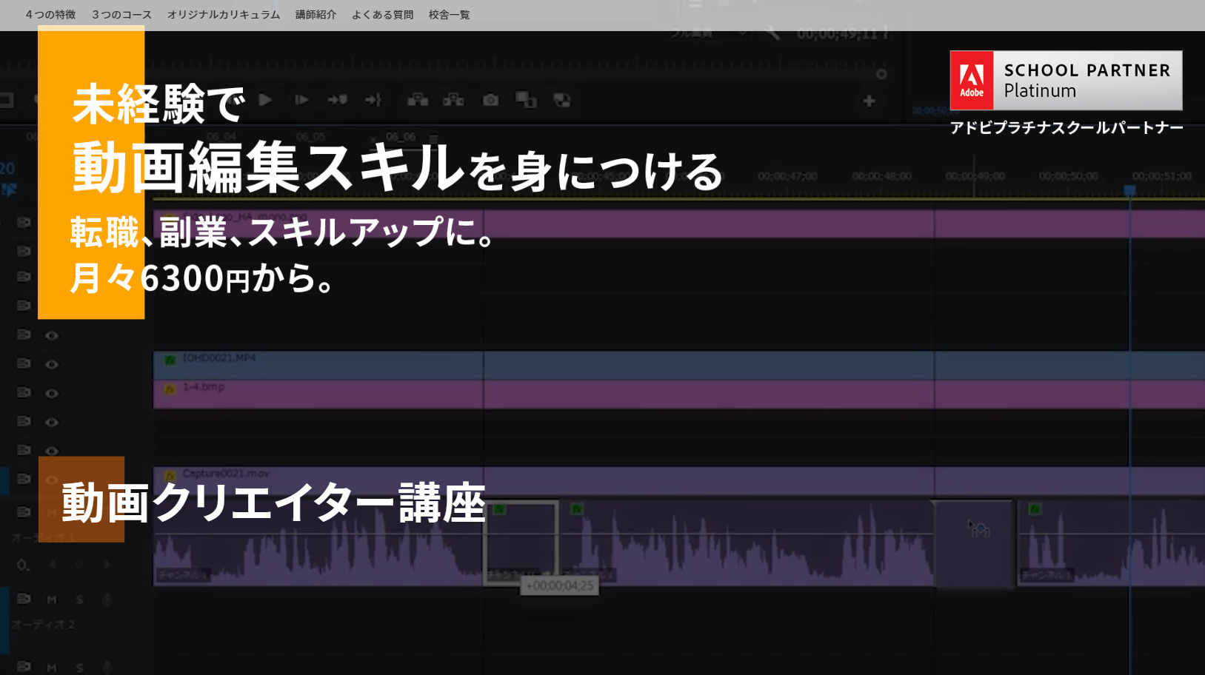Mute the オーディオ 2 track with M

pos(51,600)
